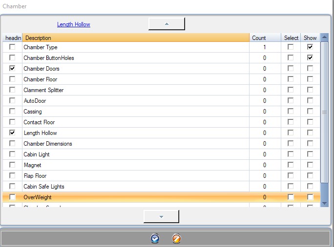
Task: Check heading box for AutoDoor
Action: pos(12,101)
